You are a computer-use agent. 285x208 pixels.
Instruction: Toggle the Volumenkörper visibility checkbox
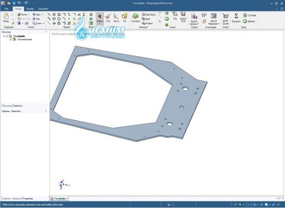10,39
